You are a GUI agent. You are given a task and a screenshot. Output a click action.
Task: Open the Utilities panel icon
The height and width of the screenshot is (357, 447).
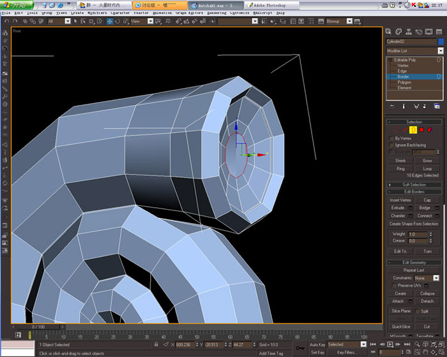439,32
